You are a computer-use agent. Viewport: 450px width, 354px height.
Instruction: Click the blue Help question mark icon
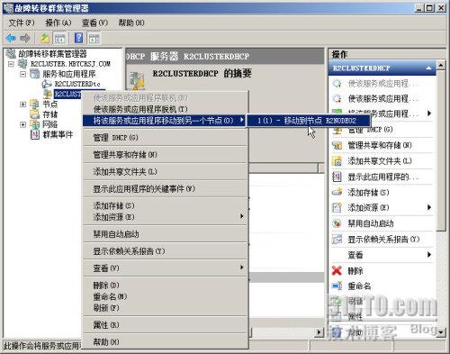point(79,38)
